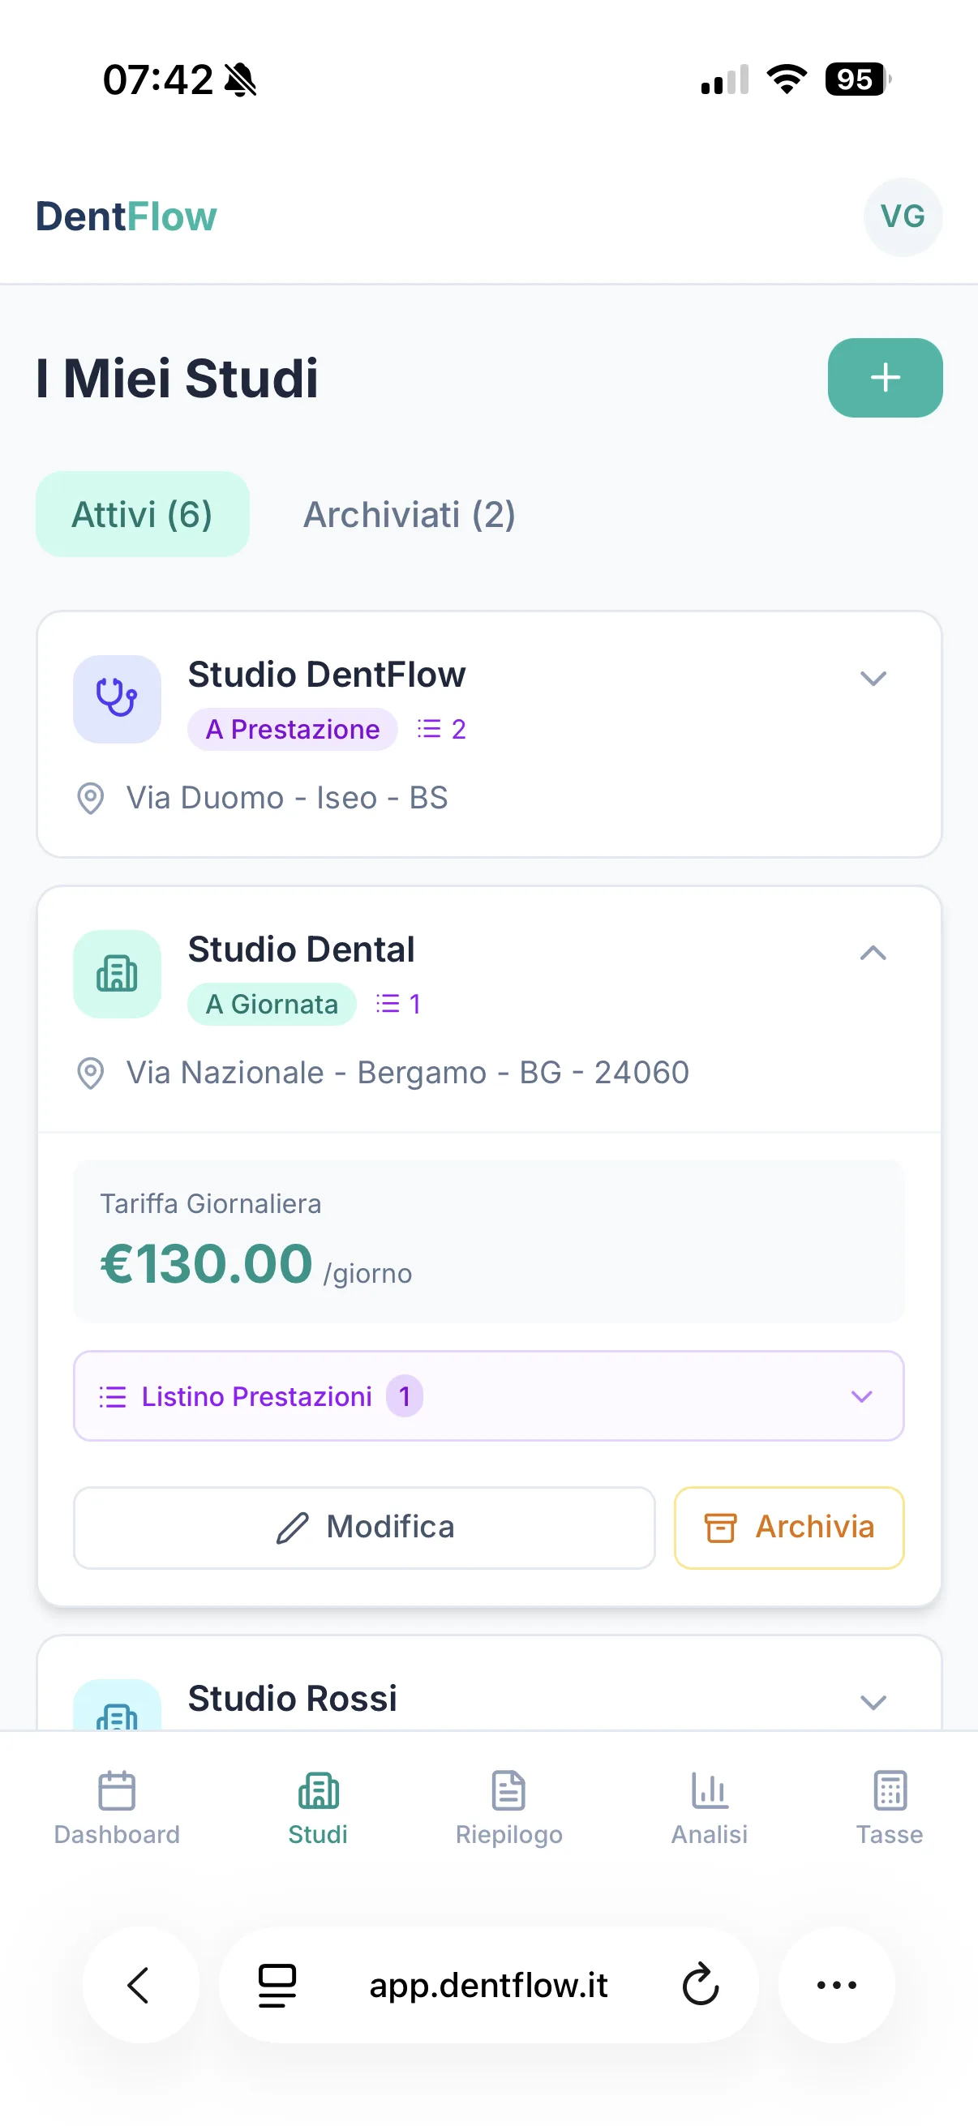Switch to the Archiviati (2) tab
978x2126 pixels.
[410, 515]
